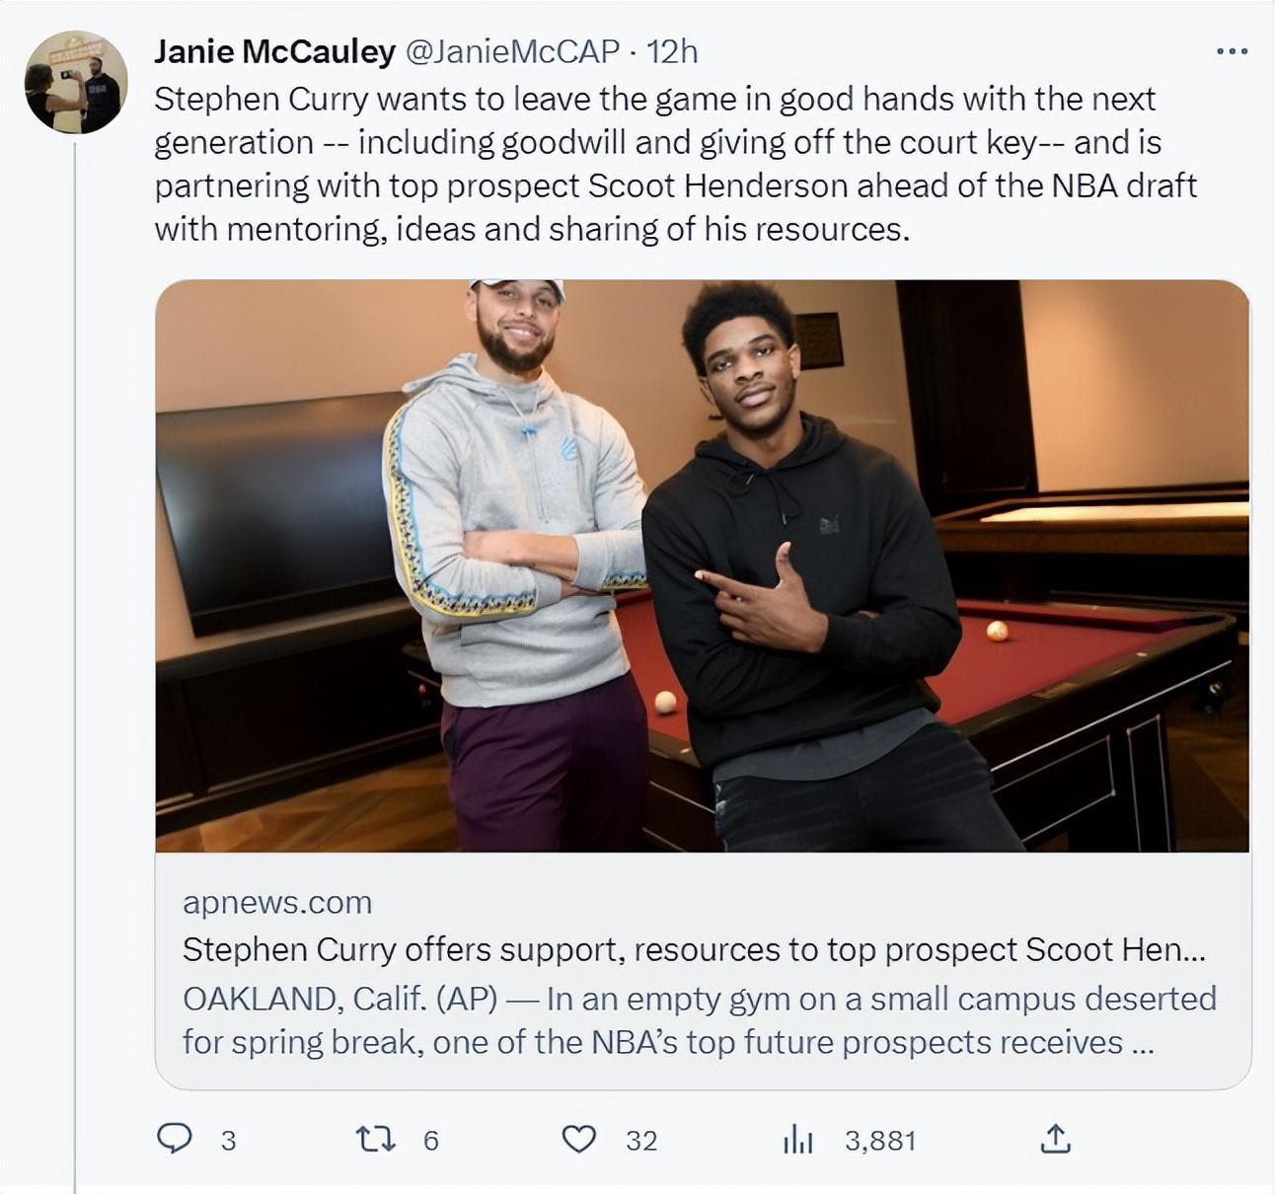This screenshot has width=1275, height=1194.
Task: Click the 3,881 views count
Action: [x=880, y=1141]
